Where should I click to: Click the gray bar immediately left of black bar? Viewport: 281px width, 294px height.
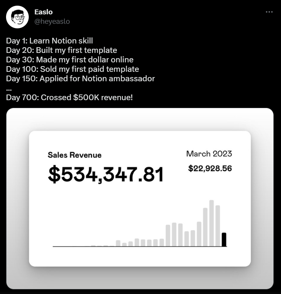218,226
